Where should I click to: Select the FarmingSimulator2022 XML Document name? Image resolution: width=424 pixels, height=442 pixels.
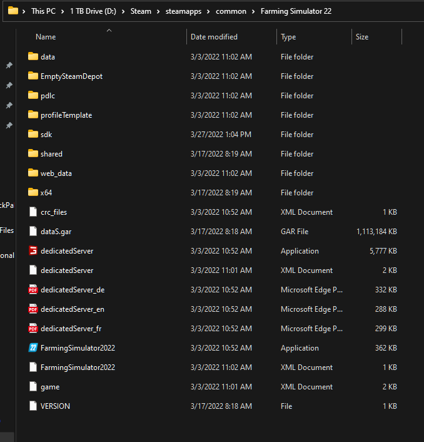click(x=78, y=367)
